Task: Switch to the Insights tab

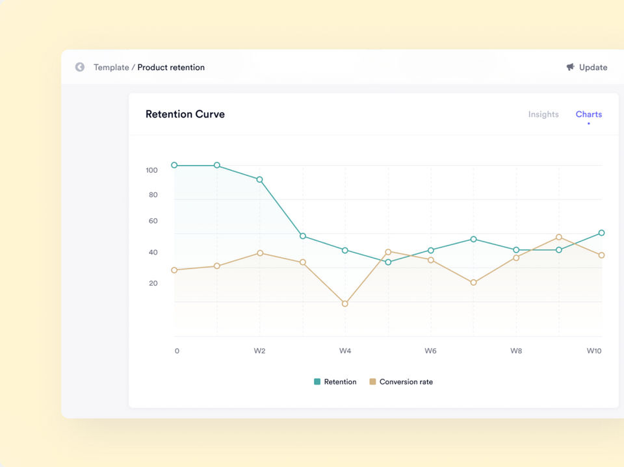Action: 543,114
